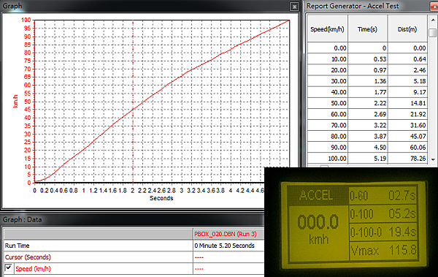Select the 5.19 time cell
438x277 pixels.
368,159
